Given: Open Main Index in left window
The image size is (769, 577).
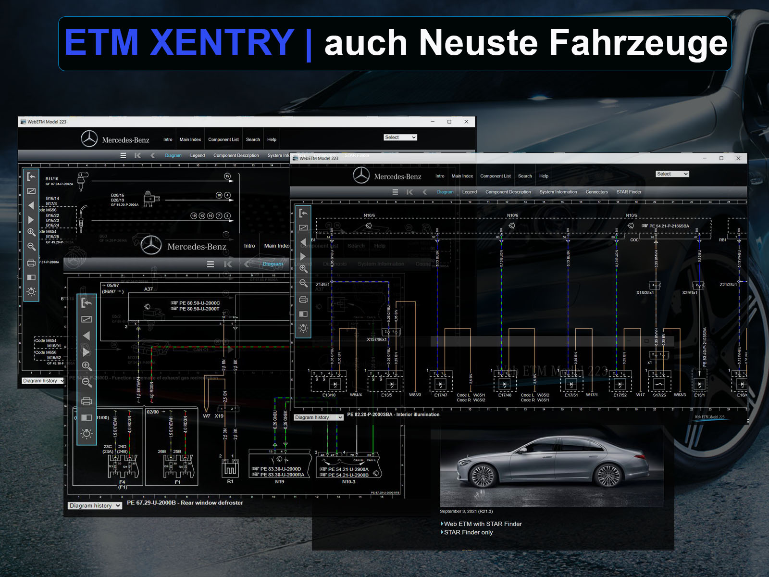Looking at the screenshot, I should point(190,139).
